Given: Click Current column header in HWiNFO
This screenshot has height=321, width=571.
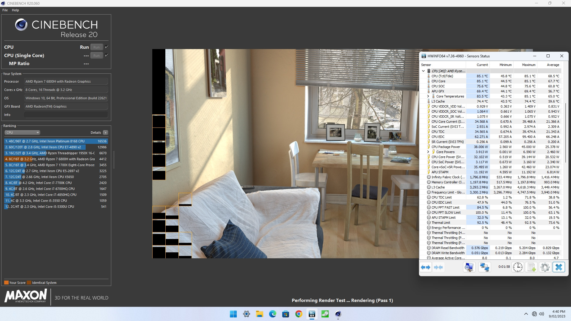Looking at the screenshot, I should tap(478, 65).
